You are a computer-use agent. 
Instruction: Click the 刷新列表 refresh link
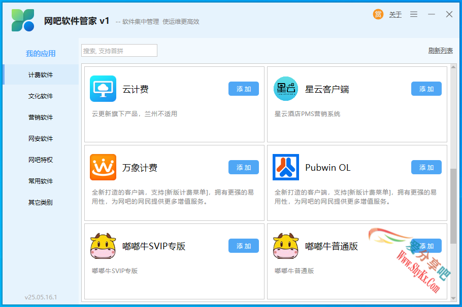click(441, 51)
